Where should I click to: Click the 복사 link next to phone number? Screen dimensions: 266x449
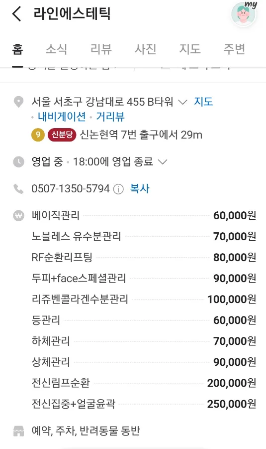tap(140, 189)
